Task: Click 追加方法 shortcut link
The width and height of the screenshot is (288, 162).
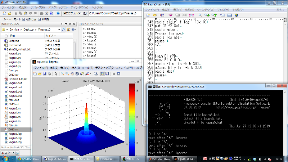Action: point(29,19)
